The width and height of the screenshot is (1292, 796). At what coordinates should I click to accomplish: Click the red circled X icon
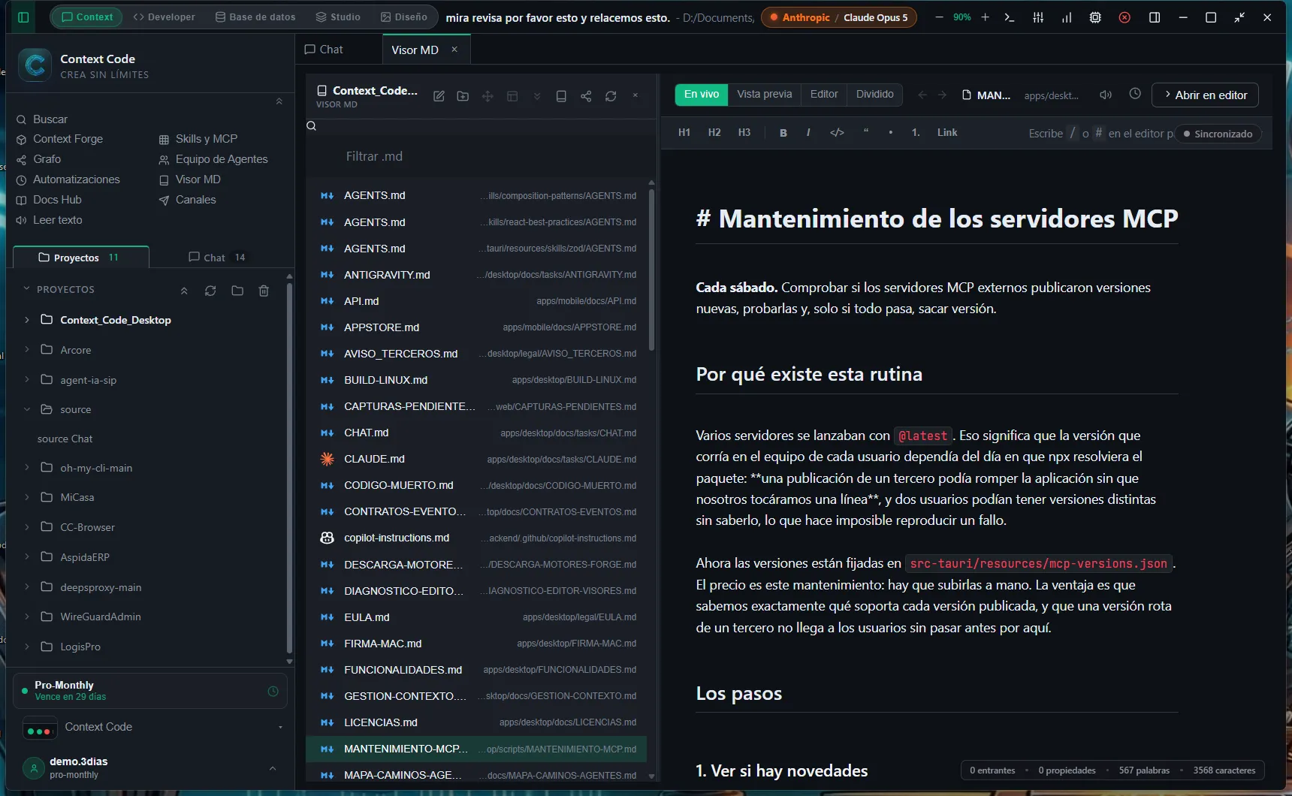(1124, 17)
